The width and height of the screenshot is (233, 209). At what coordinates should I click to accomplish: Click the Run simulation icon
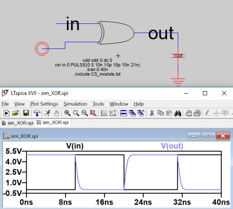coord(6,113)
